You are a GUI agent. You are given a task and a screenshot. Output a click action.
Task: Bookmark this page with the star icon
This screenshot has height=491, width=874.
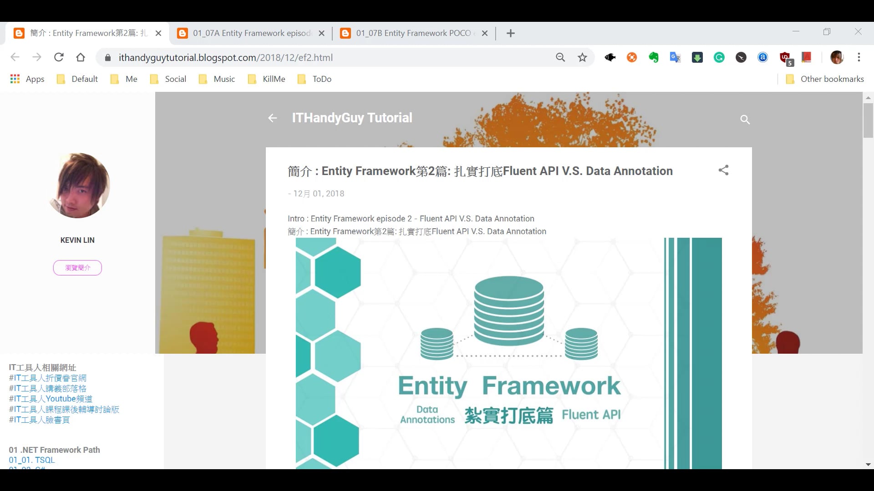tap(583, 57)
